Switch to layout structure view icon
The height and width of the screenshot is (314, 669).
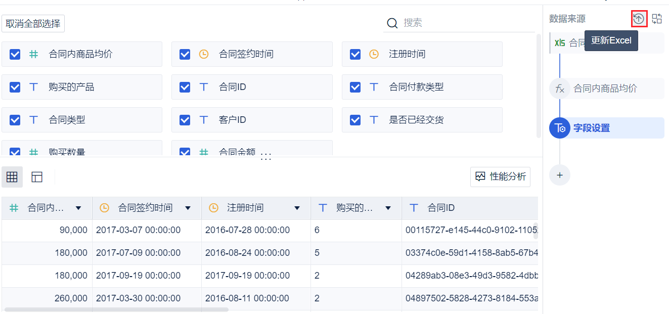(x=37, y=177)
